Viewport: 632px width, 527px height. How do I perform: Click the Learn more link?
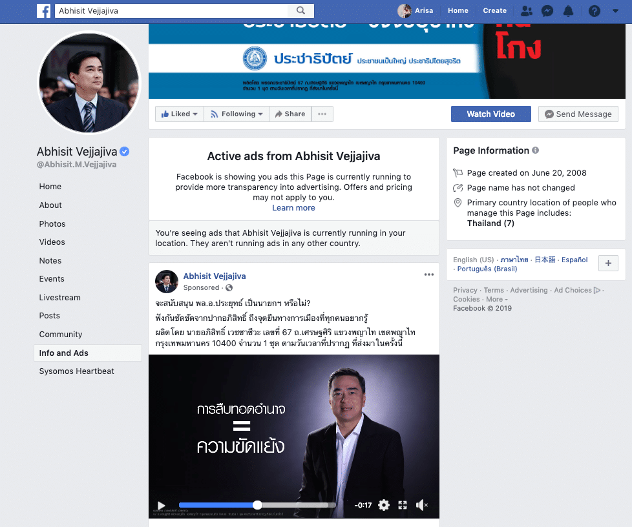pyautogui.click(x=293, y=208)
